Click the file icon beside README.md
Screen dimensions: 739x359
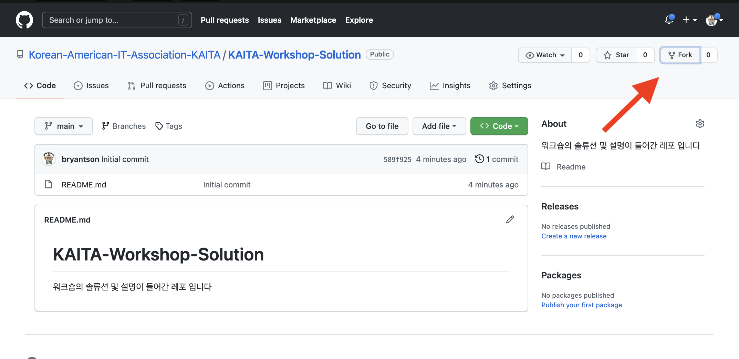tap(49, 184)
